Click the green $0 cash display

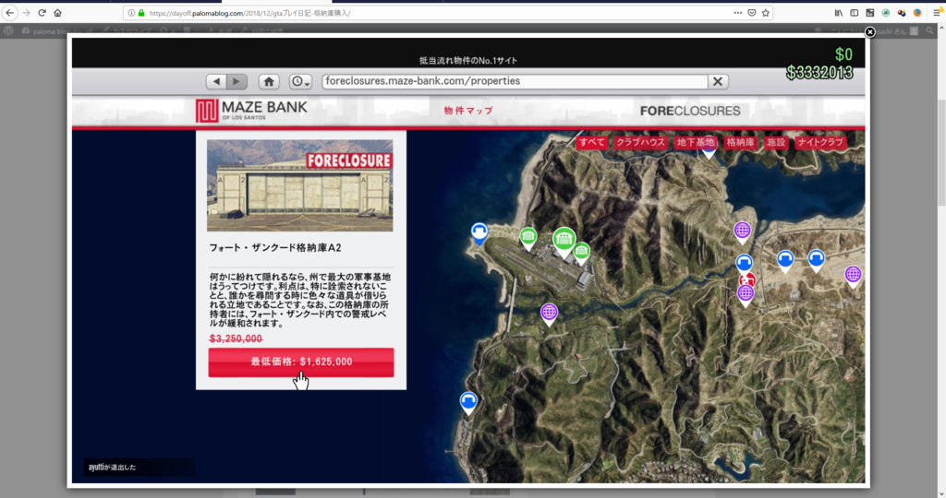coord(843,54)
